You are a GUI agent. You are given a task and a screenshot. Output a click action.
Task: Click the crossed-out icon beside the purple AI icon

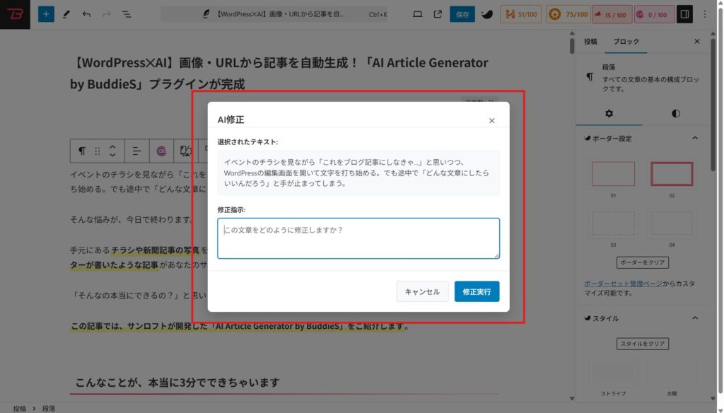point(186,151)
